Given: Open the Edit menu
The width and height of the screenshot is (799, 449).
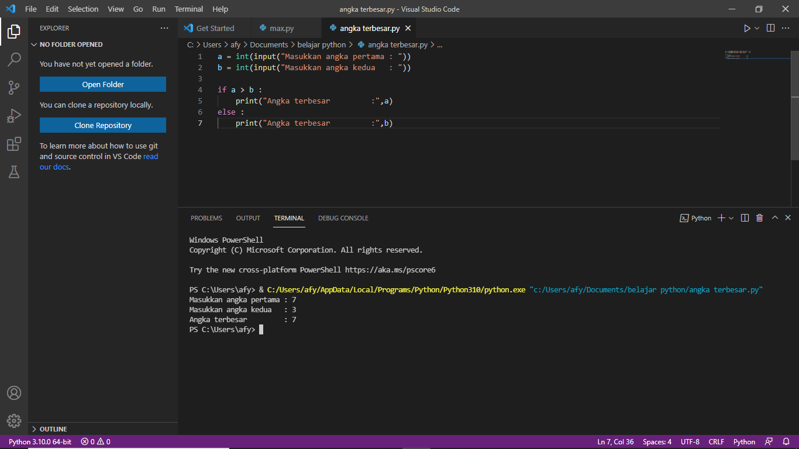Looking at the screenshot, I should coord(52,9).
